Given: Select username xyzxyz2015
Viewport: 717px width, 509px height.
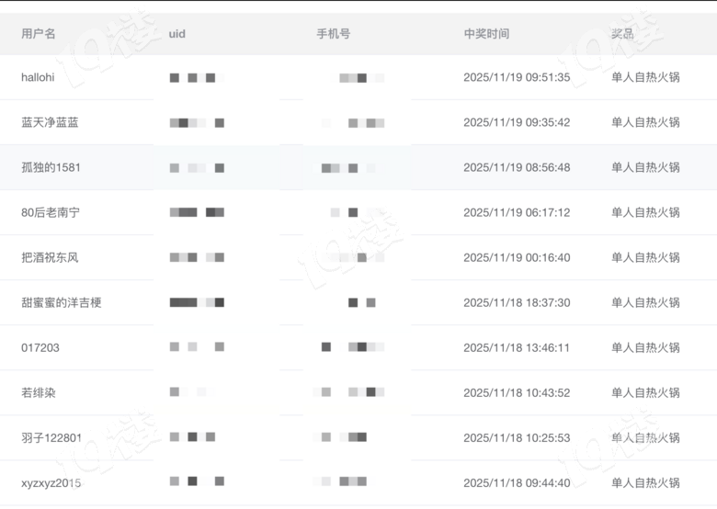Looking at the screenshot, I should pyautogui.click(x=51, y=483).
